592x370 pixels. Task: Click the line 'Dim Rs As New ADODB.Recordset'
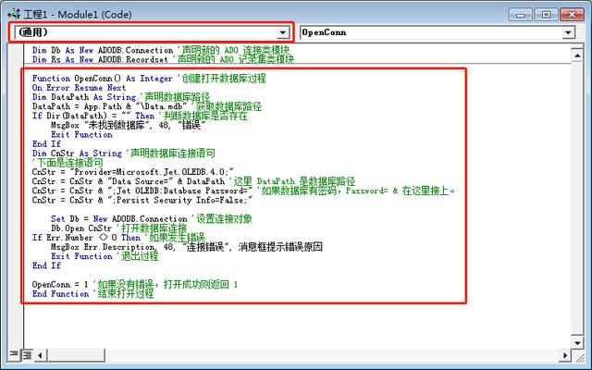[x=163, y=59]
